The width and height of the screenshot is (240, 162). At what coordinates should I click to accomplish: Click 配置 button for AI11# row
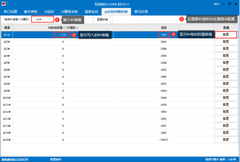pos(226,105)
